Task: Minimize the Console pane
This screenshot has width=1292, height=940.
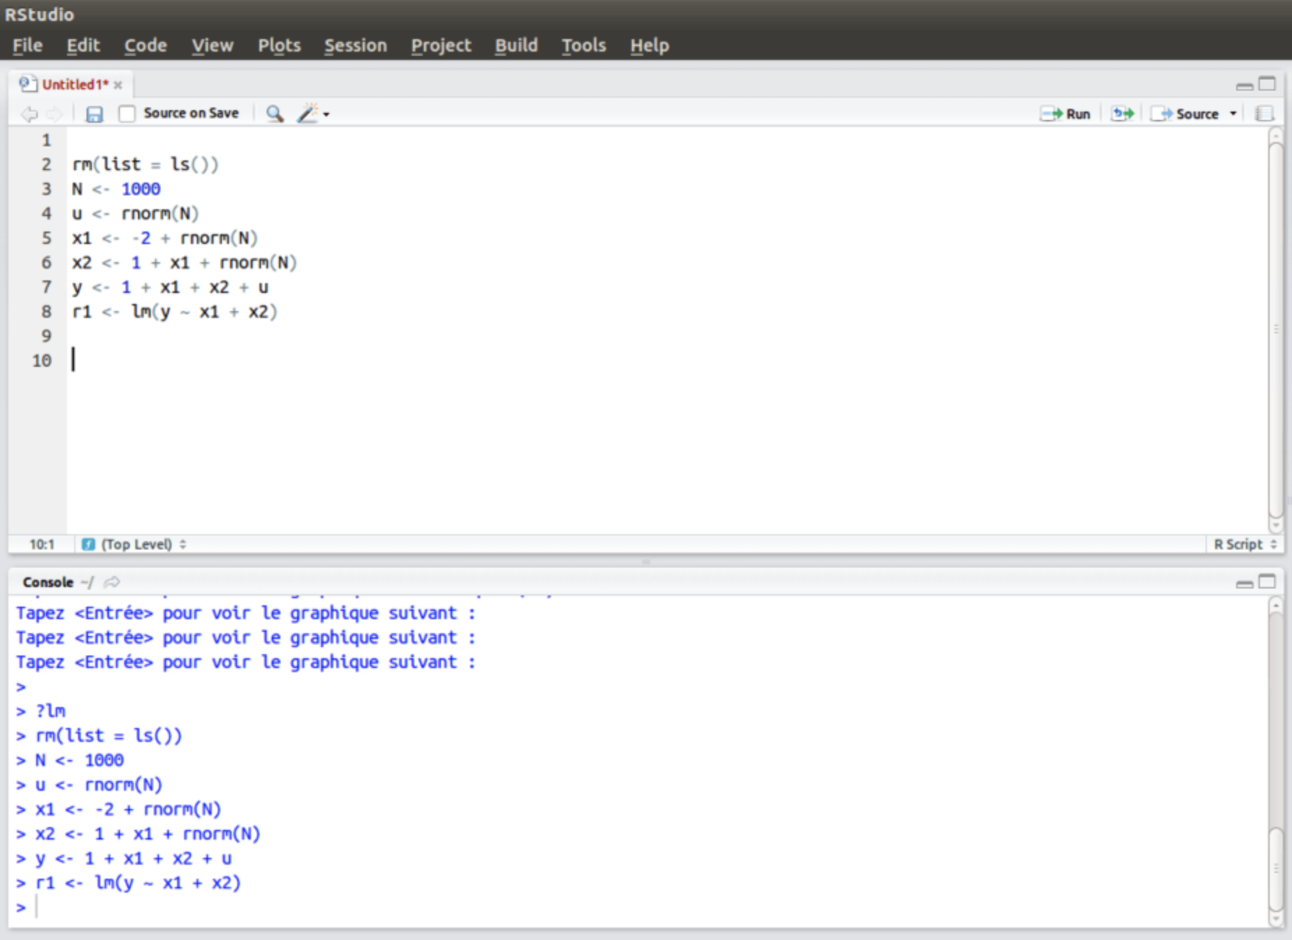Action: (x=1245, y=584)
